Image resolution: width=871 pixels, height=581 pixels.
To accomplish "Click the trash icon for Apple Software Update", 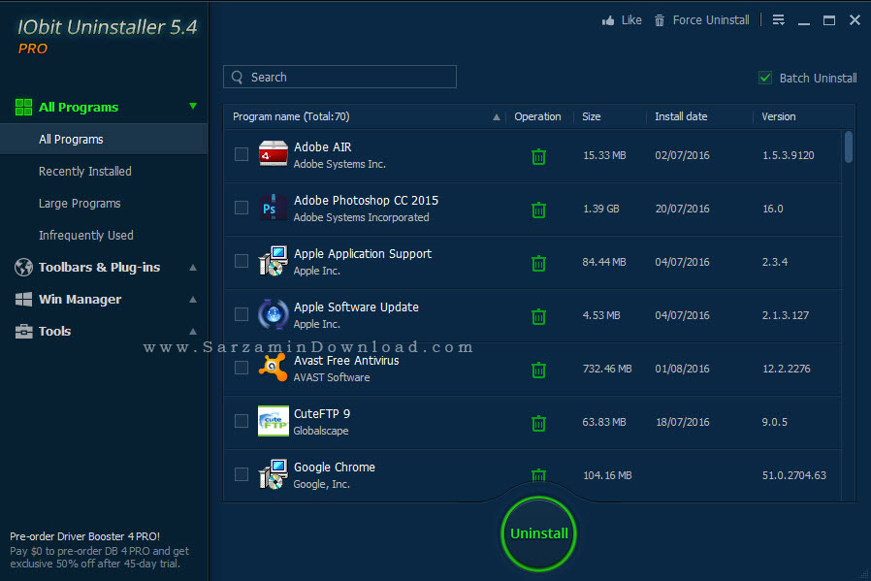I will (538, 316).
